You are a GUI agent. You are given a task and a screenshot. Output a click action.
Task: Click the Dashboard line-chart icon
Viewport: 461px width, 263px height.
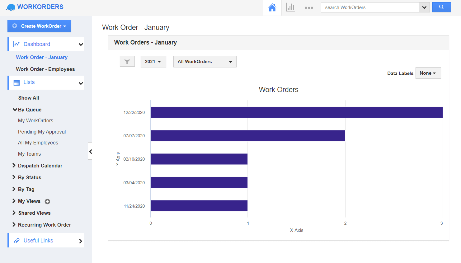coord(16,44)
